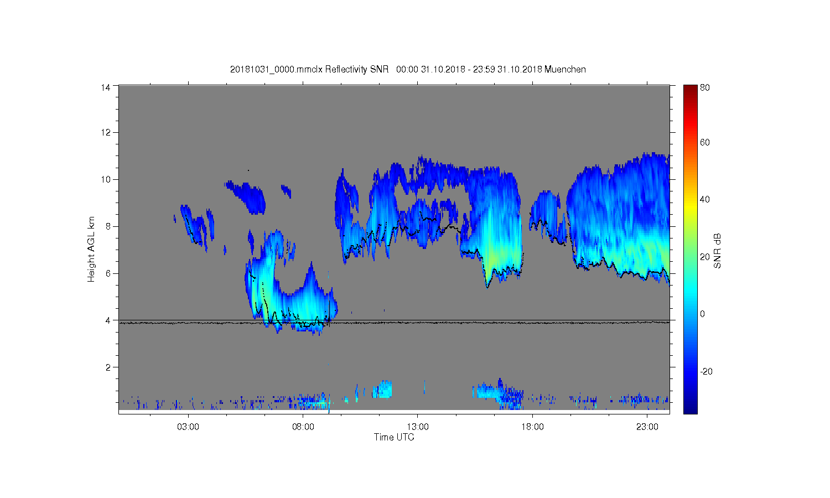Click the 'SNR dB' colorbar label
The image size is (830, 498).
(x=717, y=251)
